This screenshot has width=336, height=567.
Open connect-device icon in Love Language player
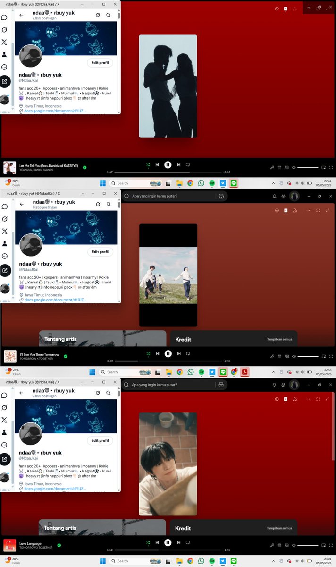click(x=286, y=545)
